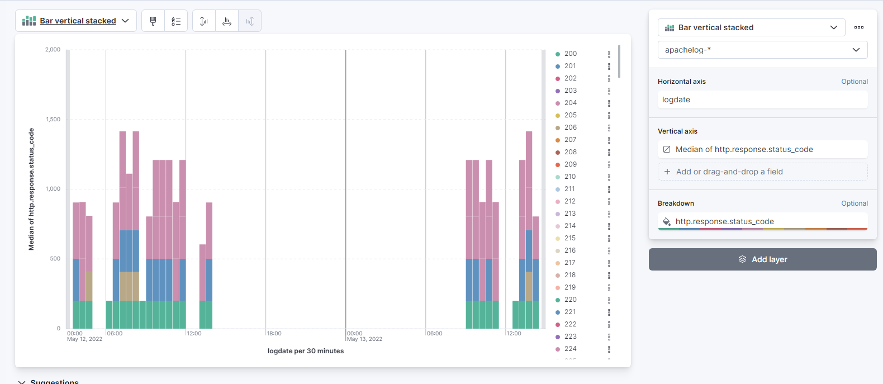Open legend options for 220
The image size is (883, 384).
click(x=609, y=300)
